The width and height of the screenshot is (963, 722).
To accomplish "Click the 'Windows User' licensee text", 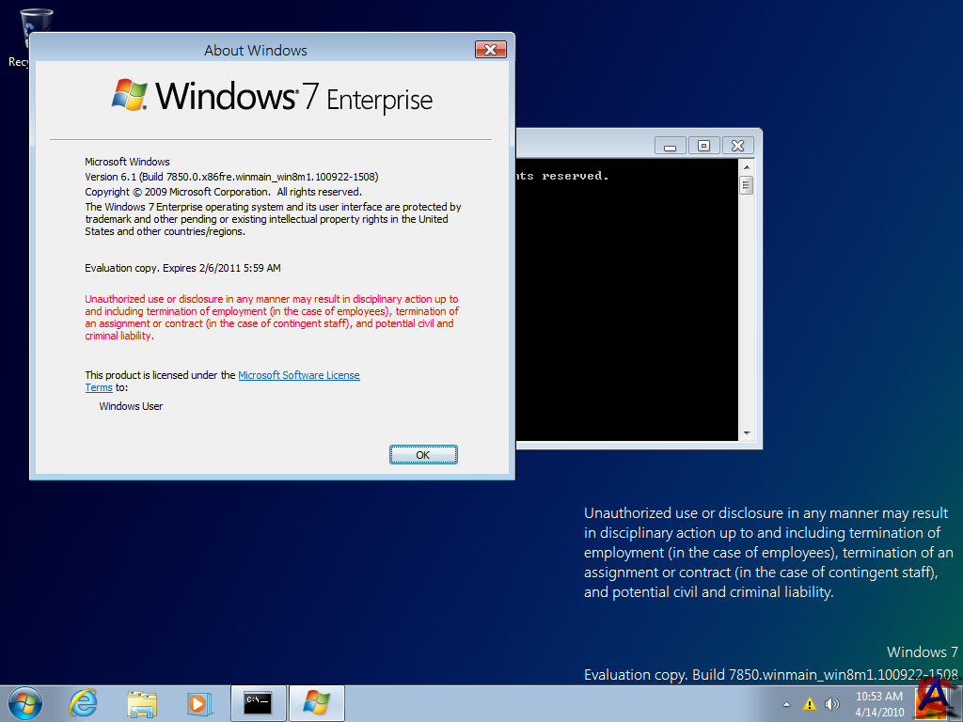I will pos(131,406).
